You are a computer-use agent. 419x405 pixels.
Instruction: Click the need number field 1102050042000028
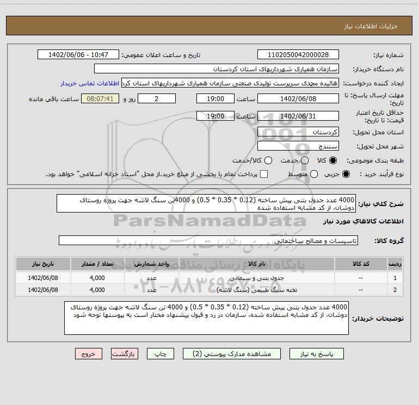point(298,55)
